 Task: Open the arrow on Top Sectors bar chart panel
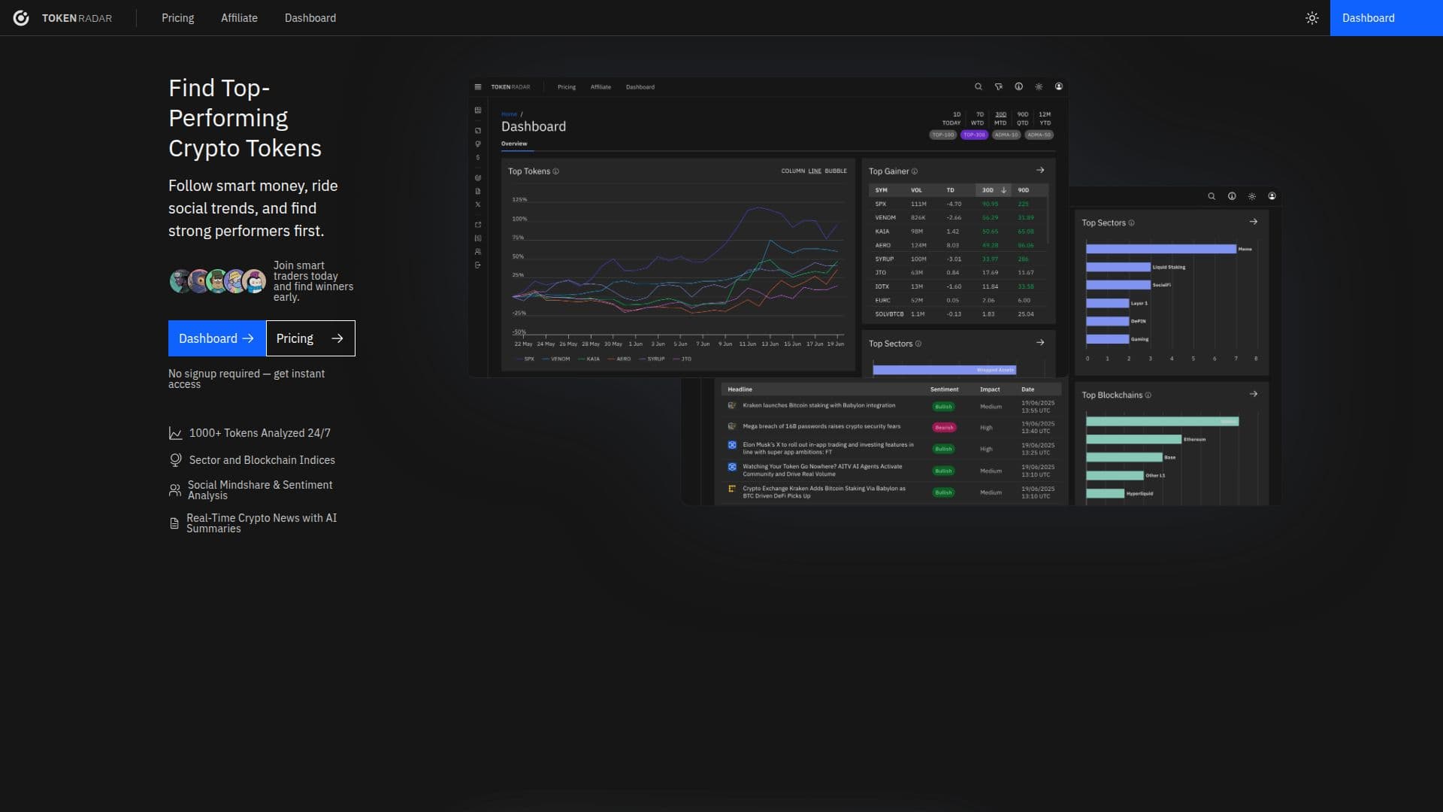pyautogui.click(x=1254, y=222)
